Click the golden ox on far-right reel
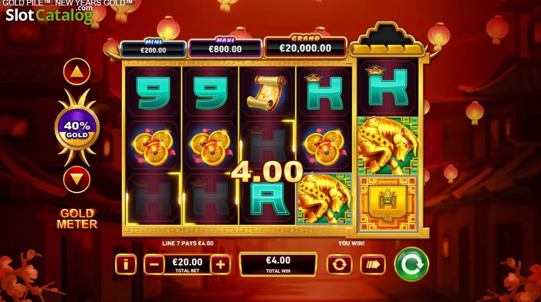 (x=388, y=146)
